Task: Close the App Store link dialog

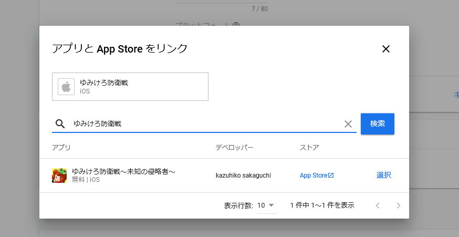Action: click(386, 49)
